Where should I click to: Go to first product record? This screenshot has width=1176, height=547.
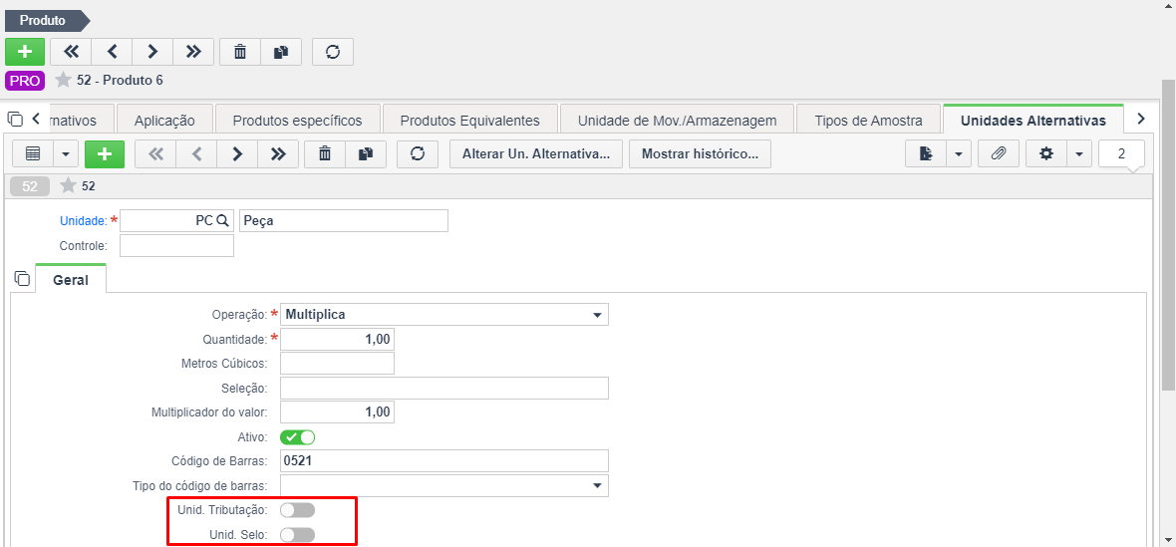[71, 52]
